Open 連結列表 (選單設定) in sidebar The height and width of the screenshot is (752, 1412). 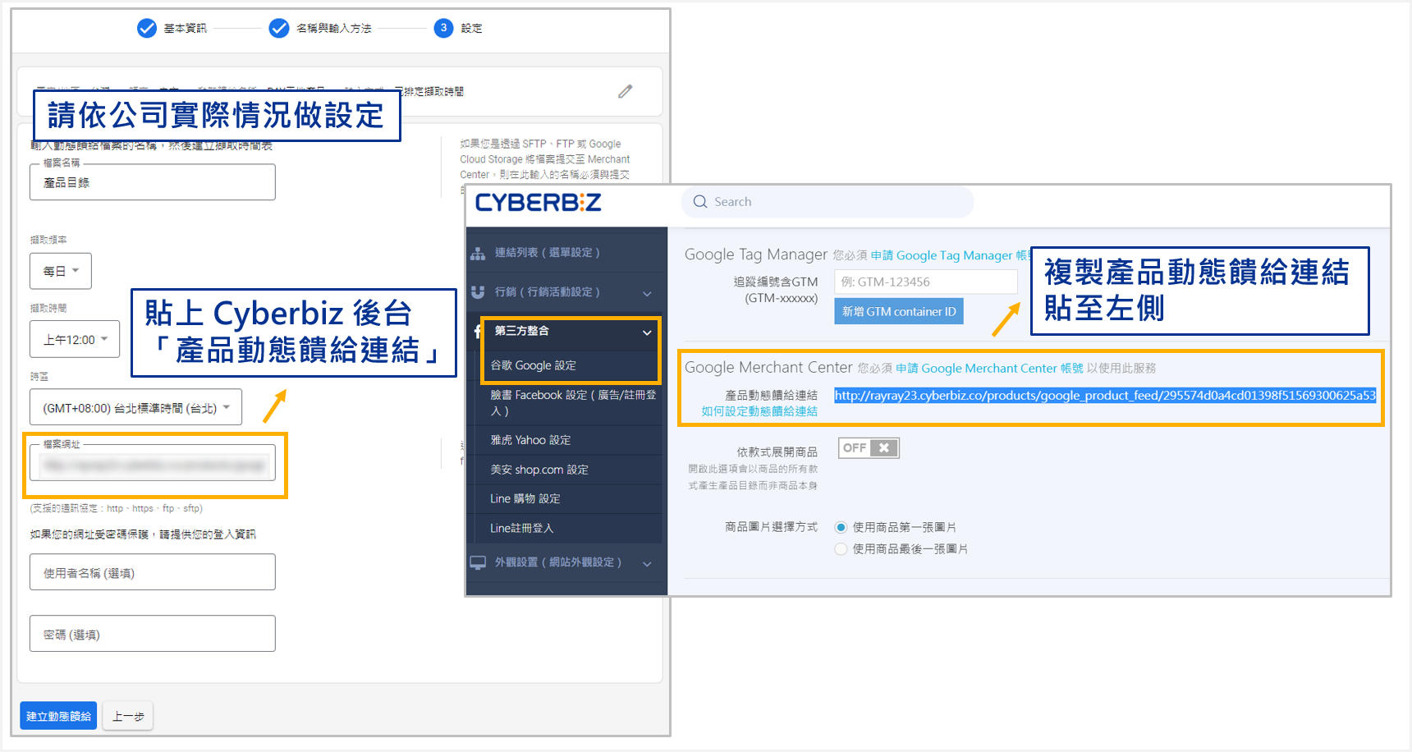547,253
